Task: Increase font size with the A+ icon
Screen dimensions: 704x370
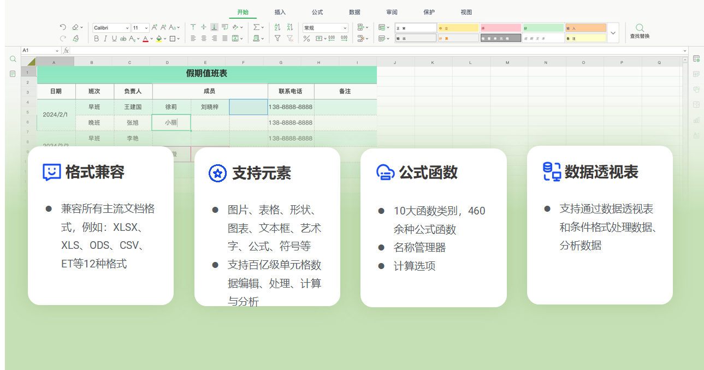Action: click(x=155, y=27)
